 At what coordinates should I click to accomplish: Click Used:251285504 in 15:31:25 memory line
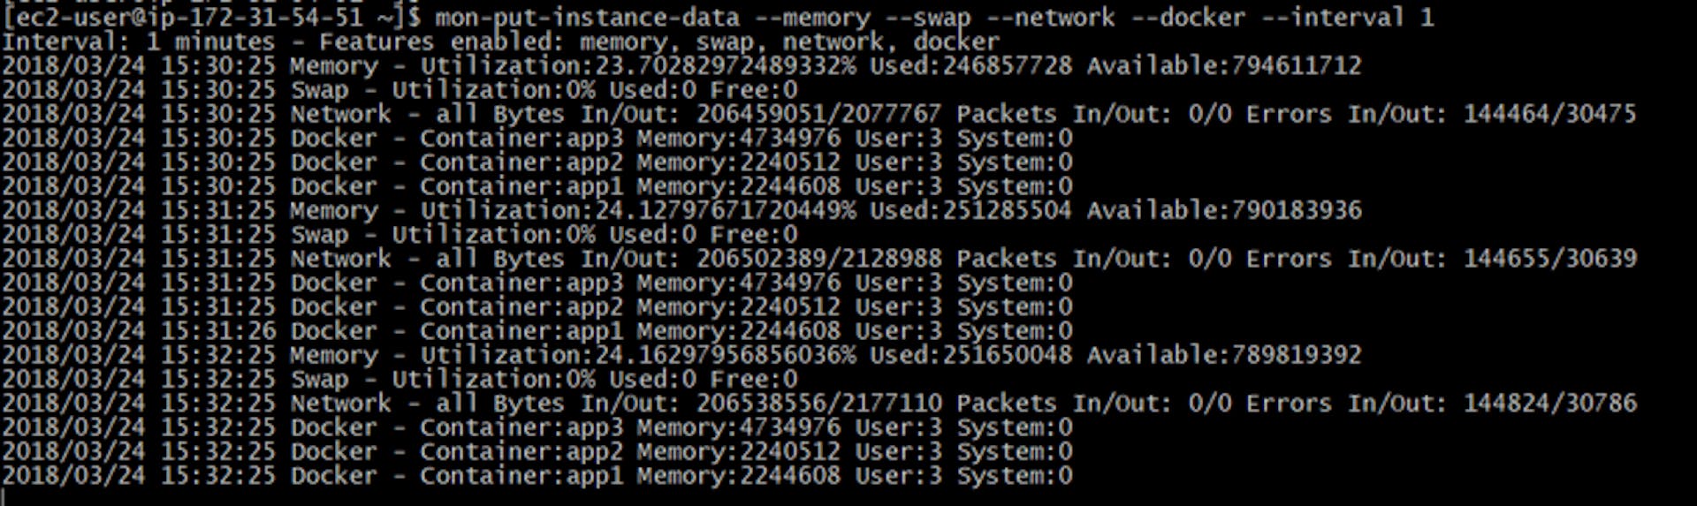tap(970, 210)
